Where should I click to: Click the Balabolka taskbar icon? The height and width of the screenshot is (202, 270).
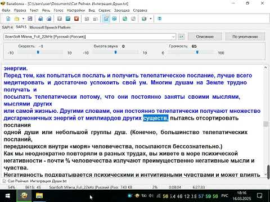tap(24, 196)
